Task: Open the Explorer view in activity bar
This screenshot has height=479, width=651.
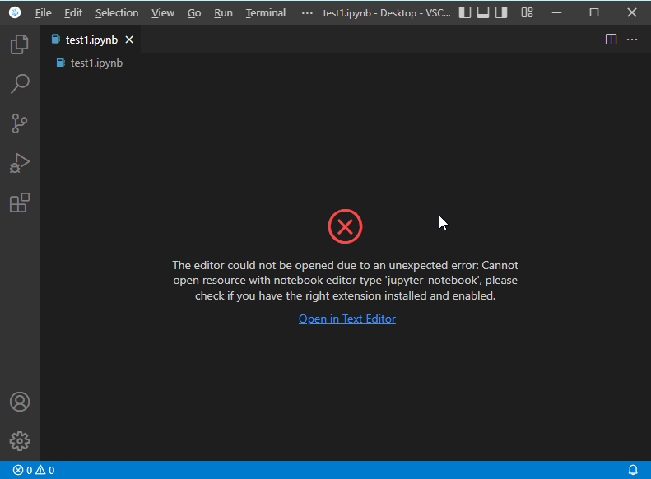Action: [20, 44]
